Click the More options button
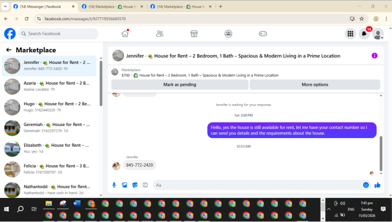This screenshot has width=392, height=222. coord(315,85)
